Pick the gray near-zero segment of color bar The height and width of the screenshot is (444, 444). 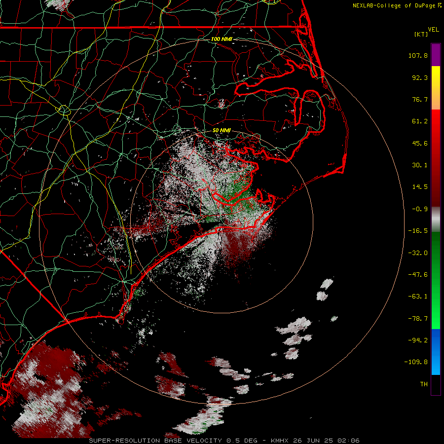436,219
